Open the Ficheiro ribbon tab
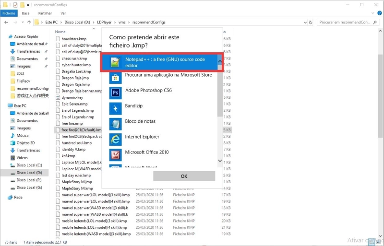Image resolution: width=384 pixels, height=246 pixels. (9, 13)
